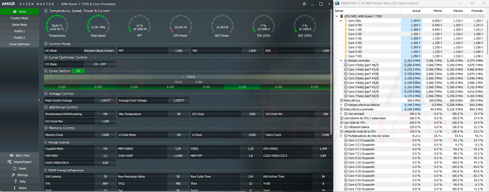Switch to Game Mode profile

19,25
